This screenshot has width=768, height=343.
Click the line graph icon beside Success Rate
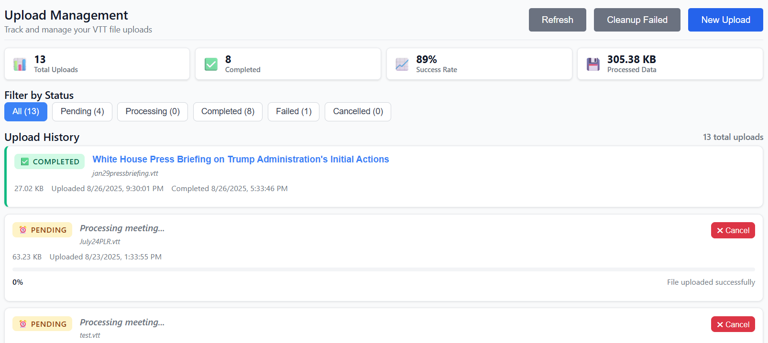(x=402, y=64)
